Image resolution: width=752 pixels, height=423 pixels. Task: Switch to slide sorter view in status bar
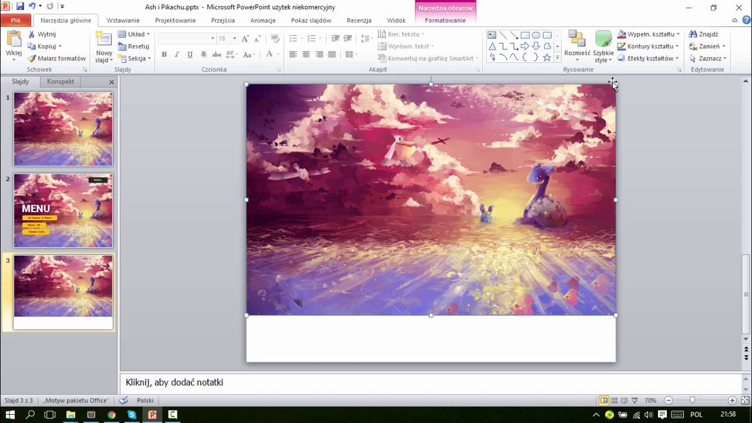click(x=613, y=401)
